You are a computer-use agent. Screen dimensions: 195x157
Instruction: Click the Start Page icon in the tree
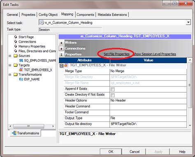click(x=16, y=37)
